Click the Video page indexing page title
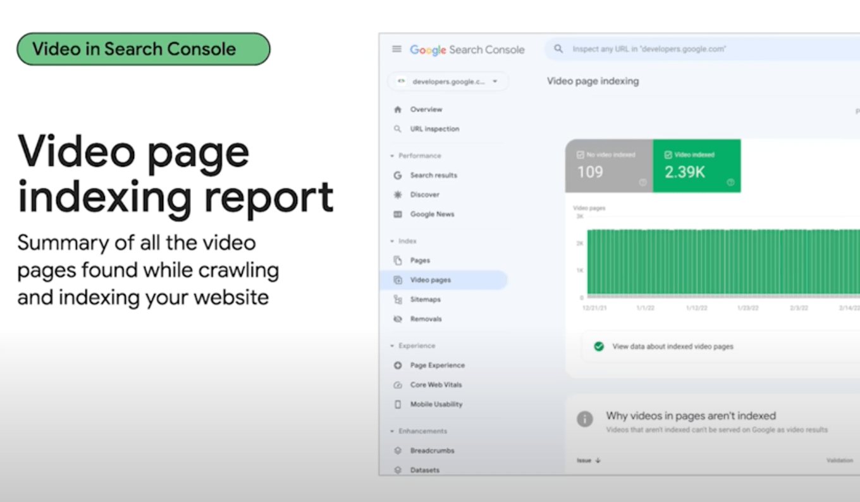The height and width of the screenshot is (502, 860). [593, 81]
